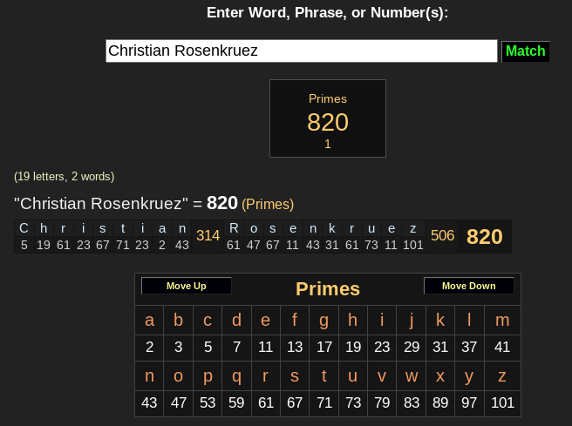Click the letter 'R' in Rosenkruez breakdown

coord(234,228)
